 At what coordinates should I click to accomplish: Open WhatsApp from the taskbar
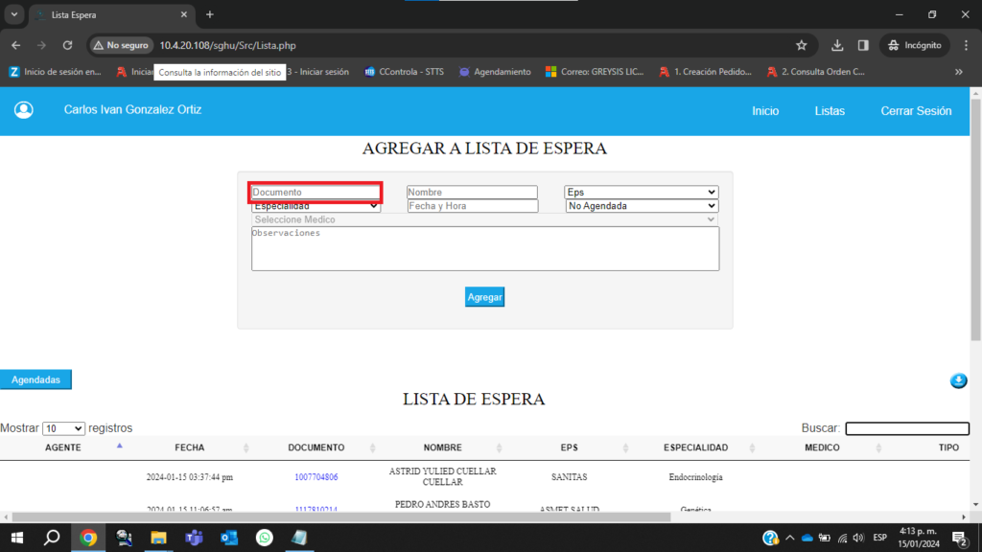click(265, 538)
